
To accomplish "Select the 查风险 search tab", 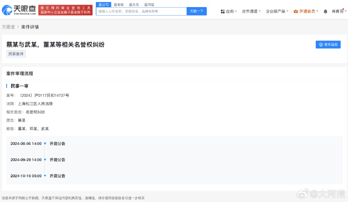I will click(x=149, y=5).
